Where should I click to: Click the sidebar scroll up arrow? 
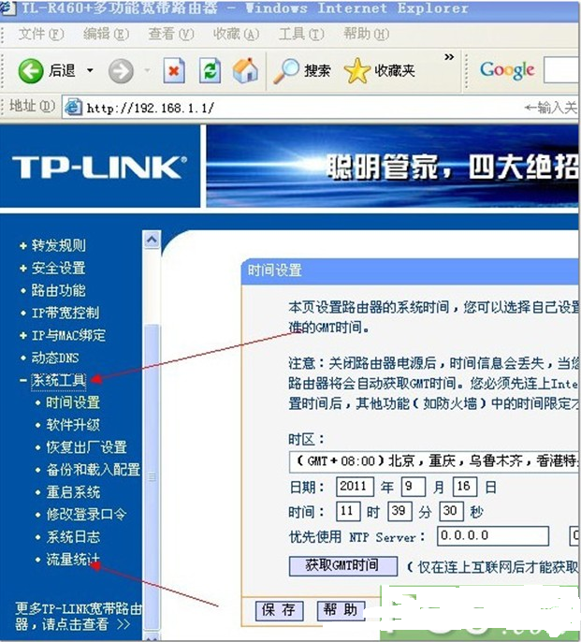click(x=152, y=241)
